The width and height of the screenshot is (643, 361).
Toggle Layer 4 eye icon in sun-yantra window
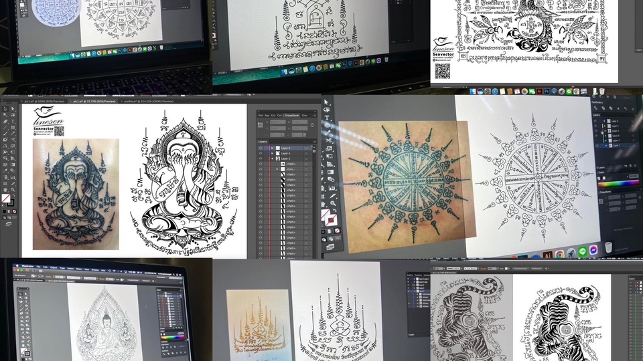point(595,121)
